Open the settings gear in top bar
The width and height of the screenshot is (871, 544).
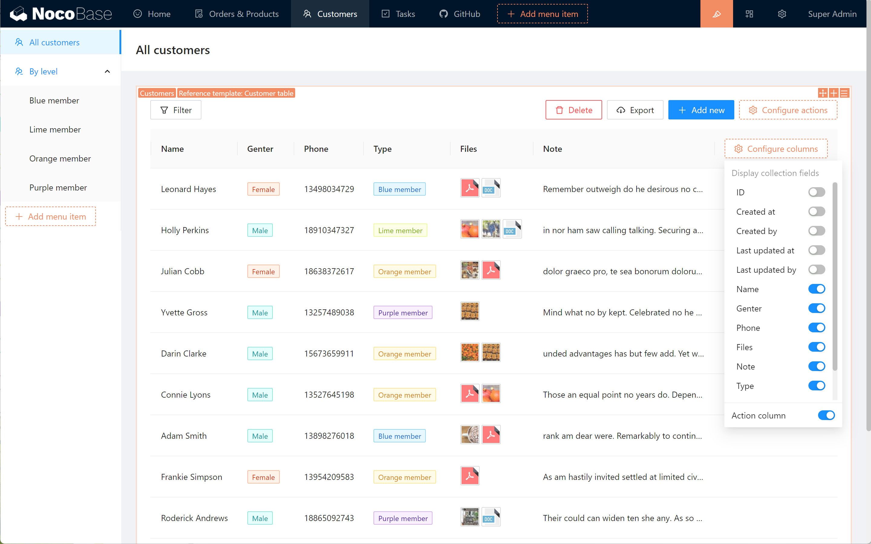pyautogui.click(x=782, y=14)
